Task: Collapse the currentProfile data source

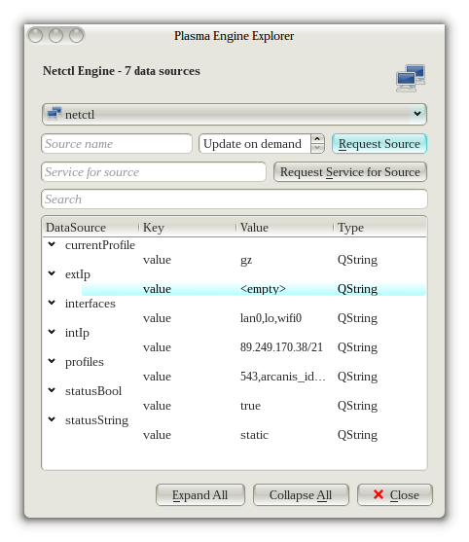Action: pyautogui.click(x=52, y=244)
